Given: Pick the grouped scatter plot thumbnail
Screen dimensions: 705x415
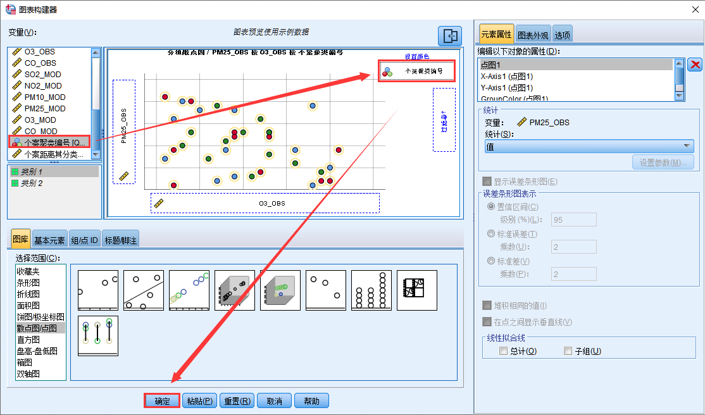Looking at the screenshot, I should (x=189, y=290).
